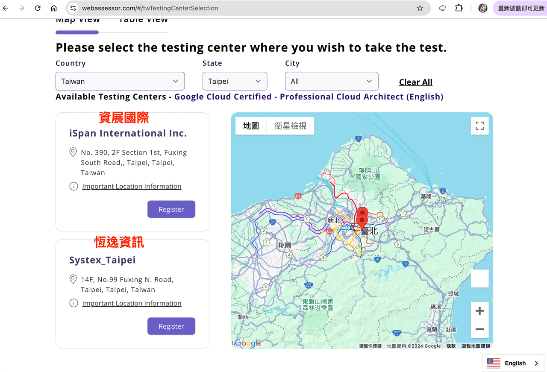The height and width of the screenshot is (372, 547).
Task: Open the browser extensions puzzle icon
Action: coord(459,8)
